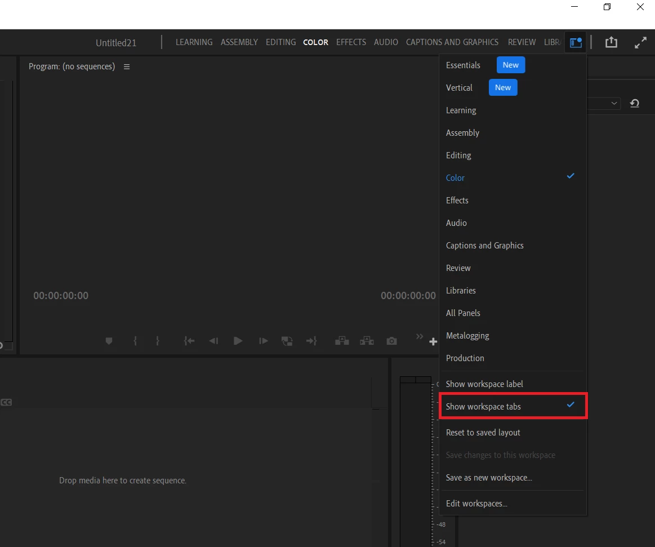Click the Workspaces icon in header bar
655x547 pixels.
(x=576, y=42)
